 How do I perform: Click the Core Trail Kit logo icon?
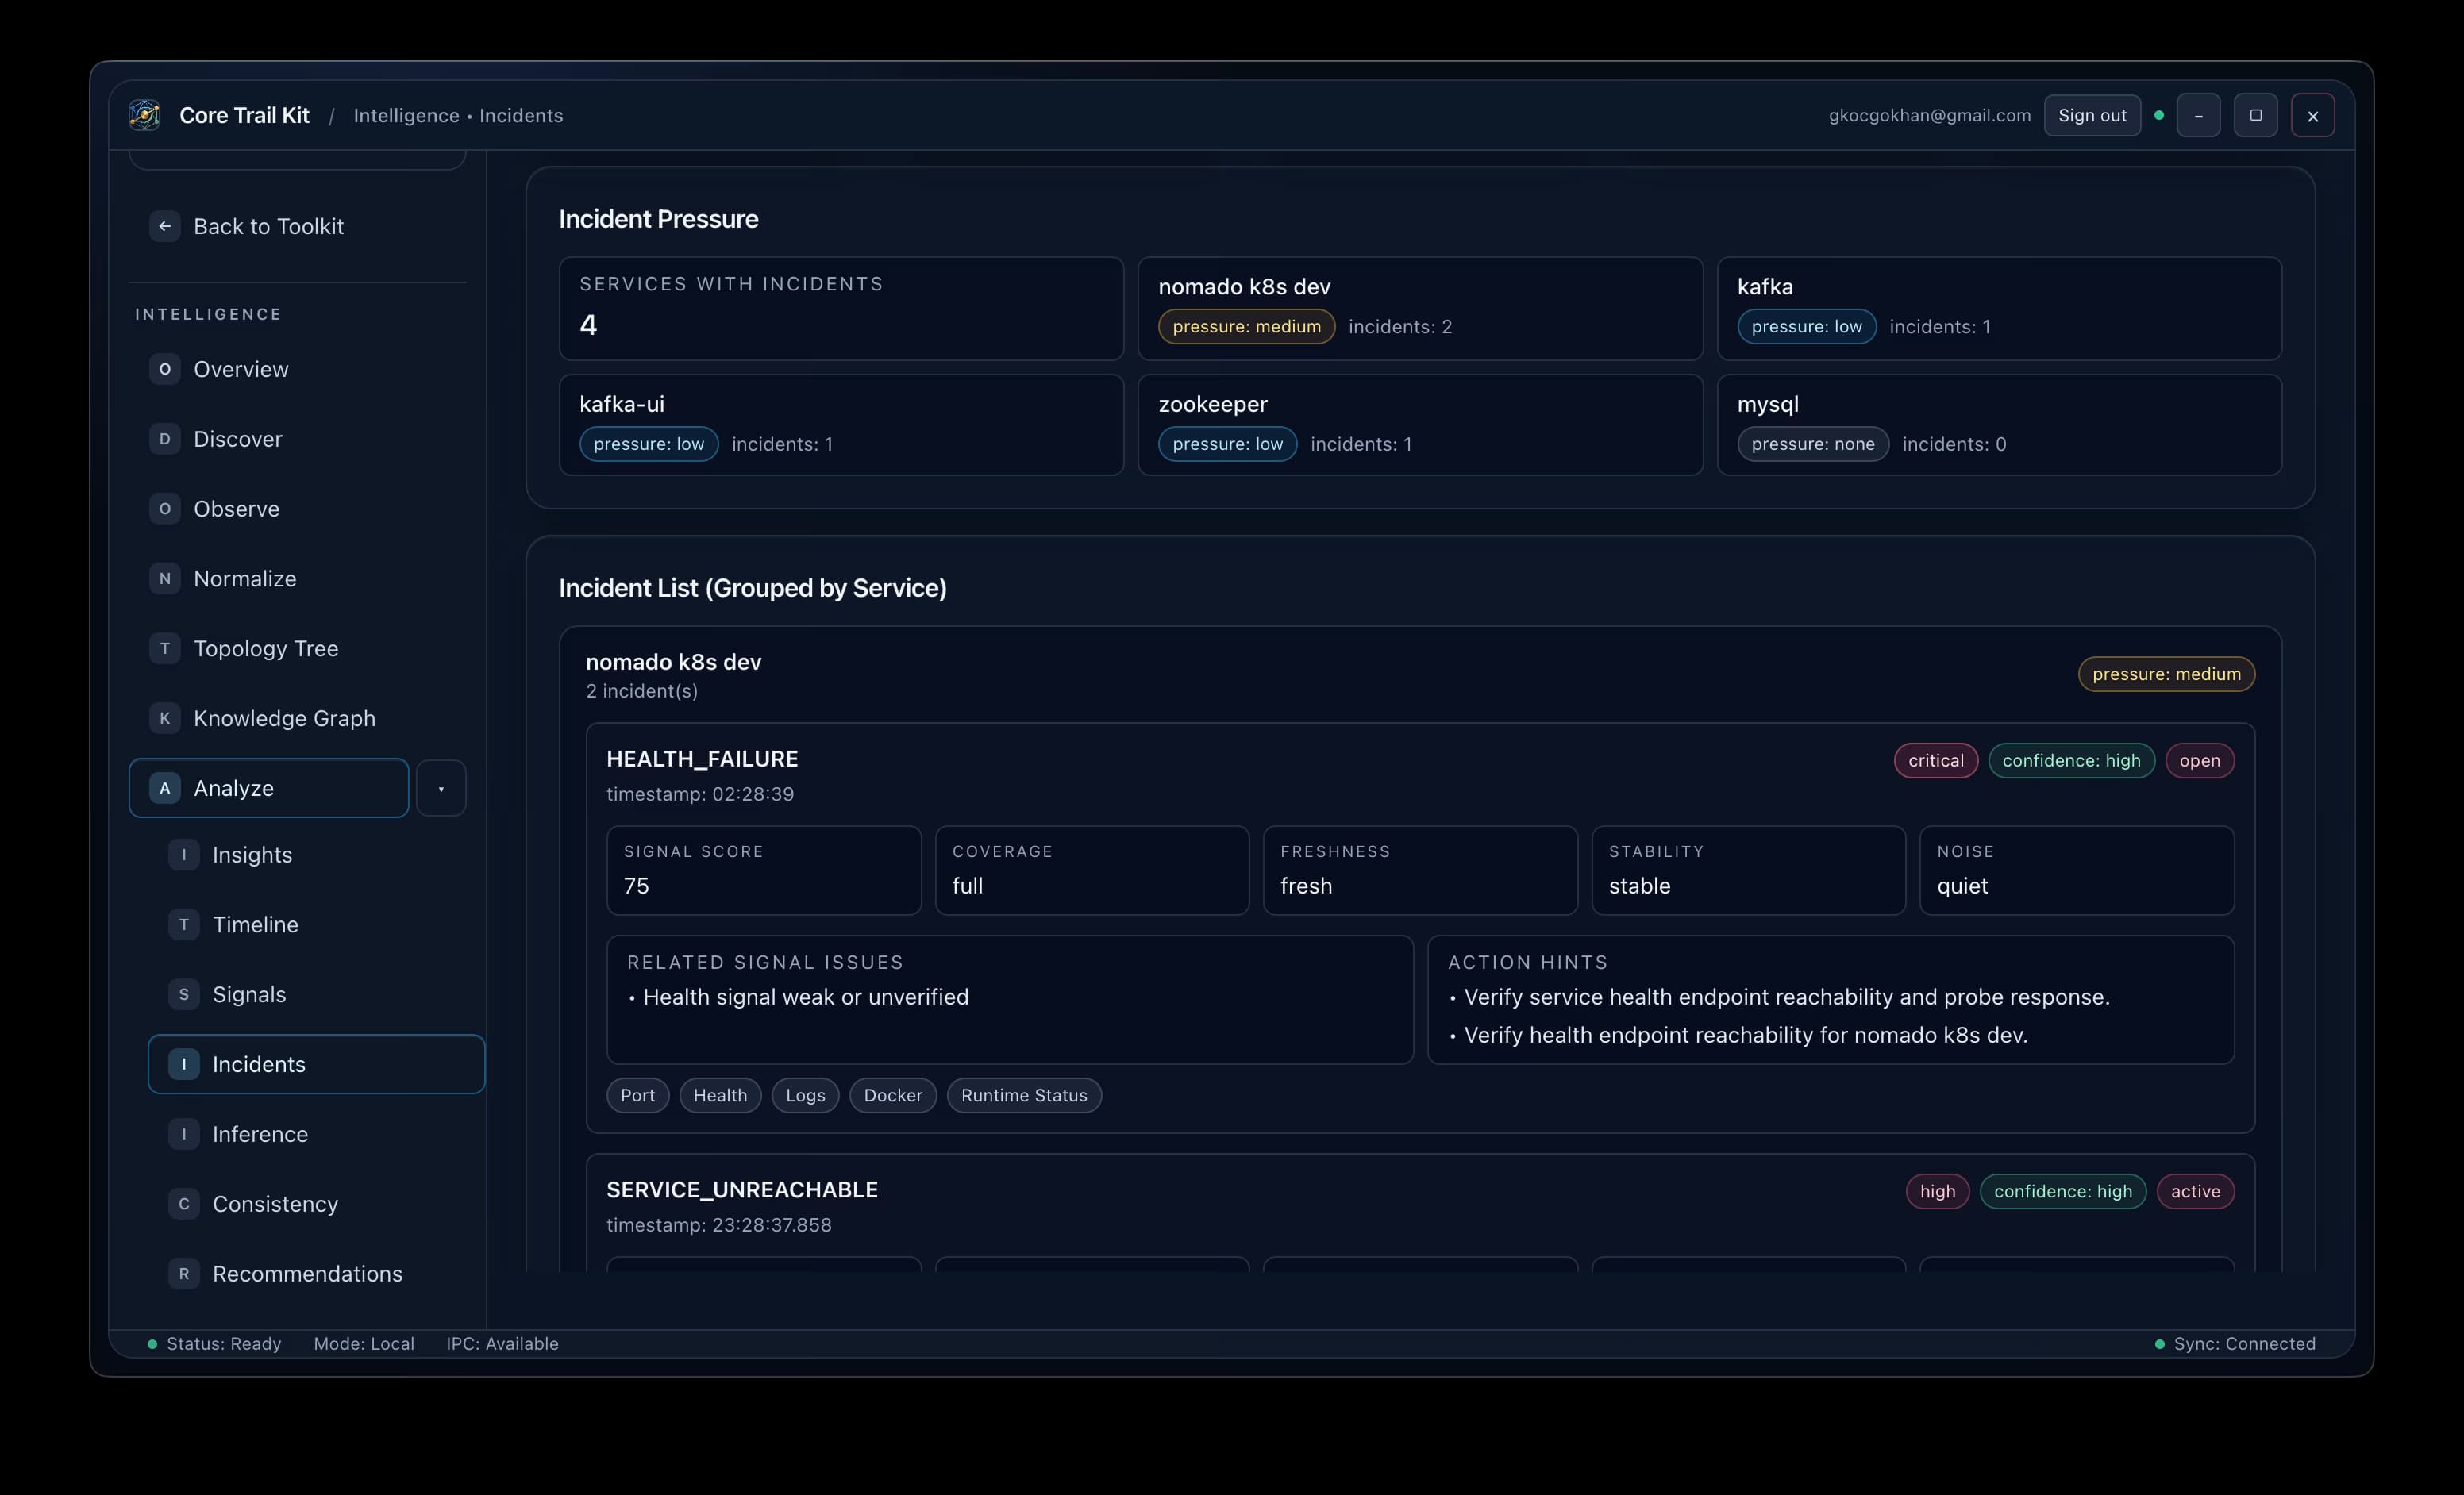(145, 115)
